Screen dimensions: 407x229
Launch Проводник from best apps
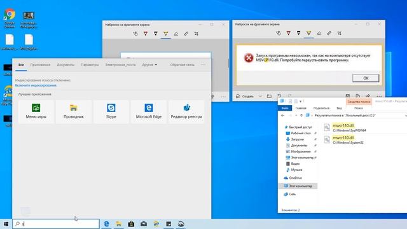pos(74,112)
